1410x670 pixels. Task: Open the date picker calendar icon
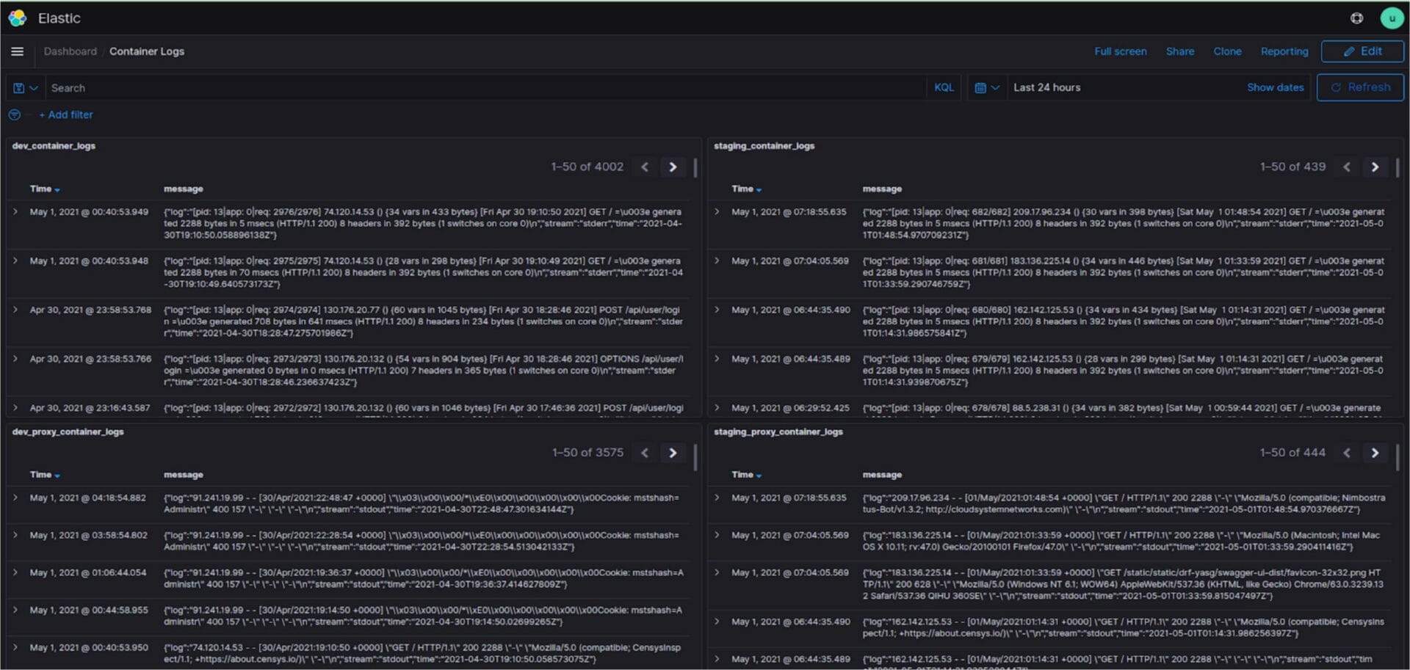(982, 87)
